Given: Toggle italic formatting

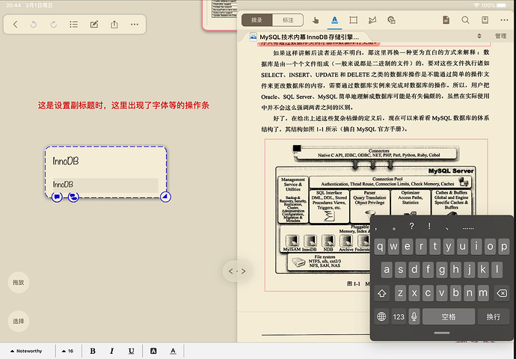Looking at the screenshot, I should (112, 351).
